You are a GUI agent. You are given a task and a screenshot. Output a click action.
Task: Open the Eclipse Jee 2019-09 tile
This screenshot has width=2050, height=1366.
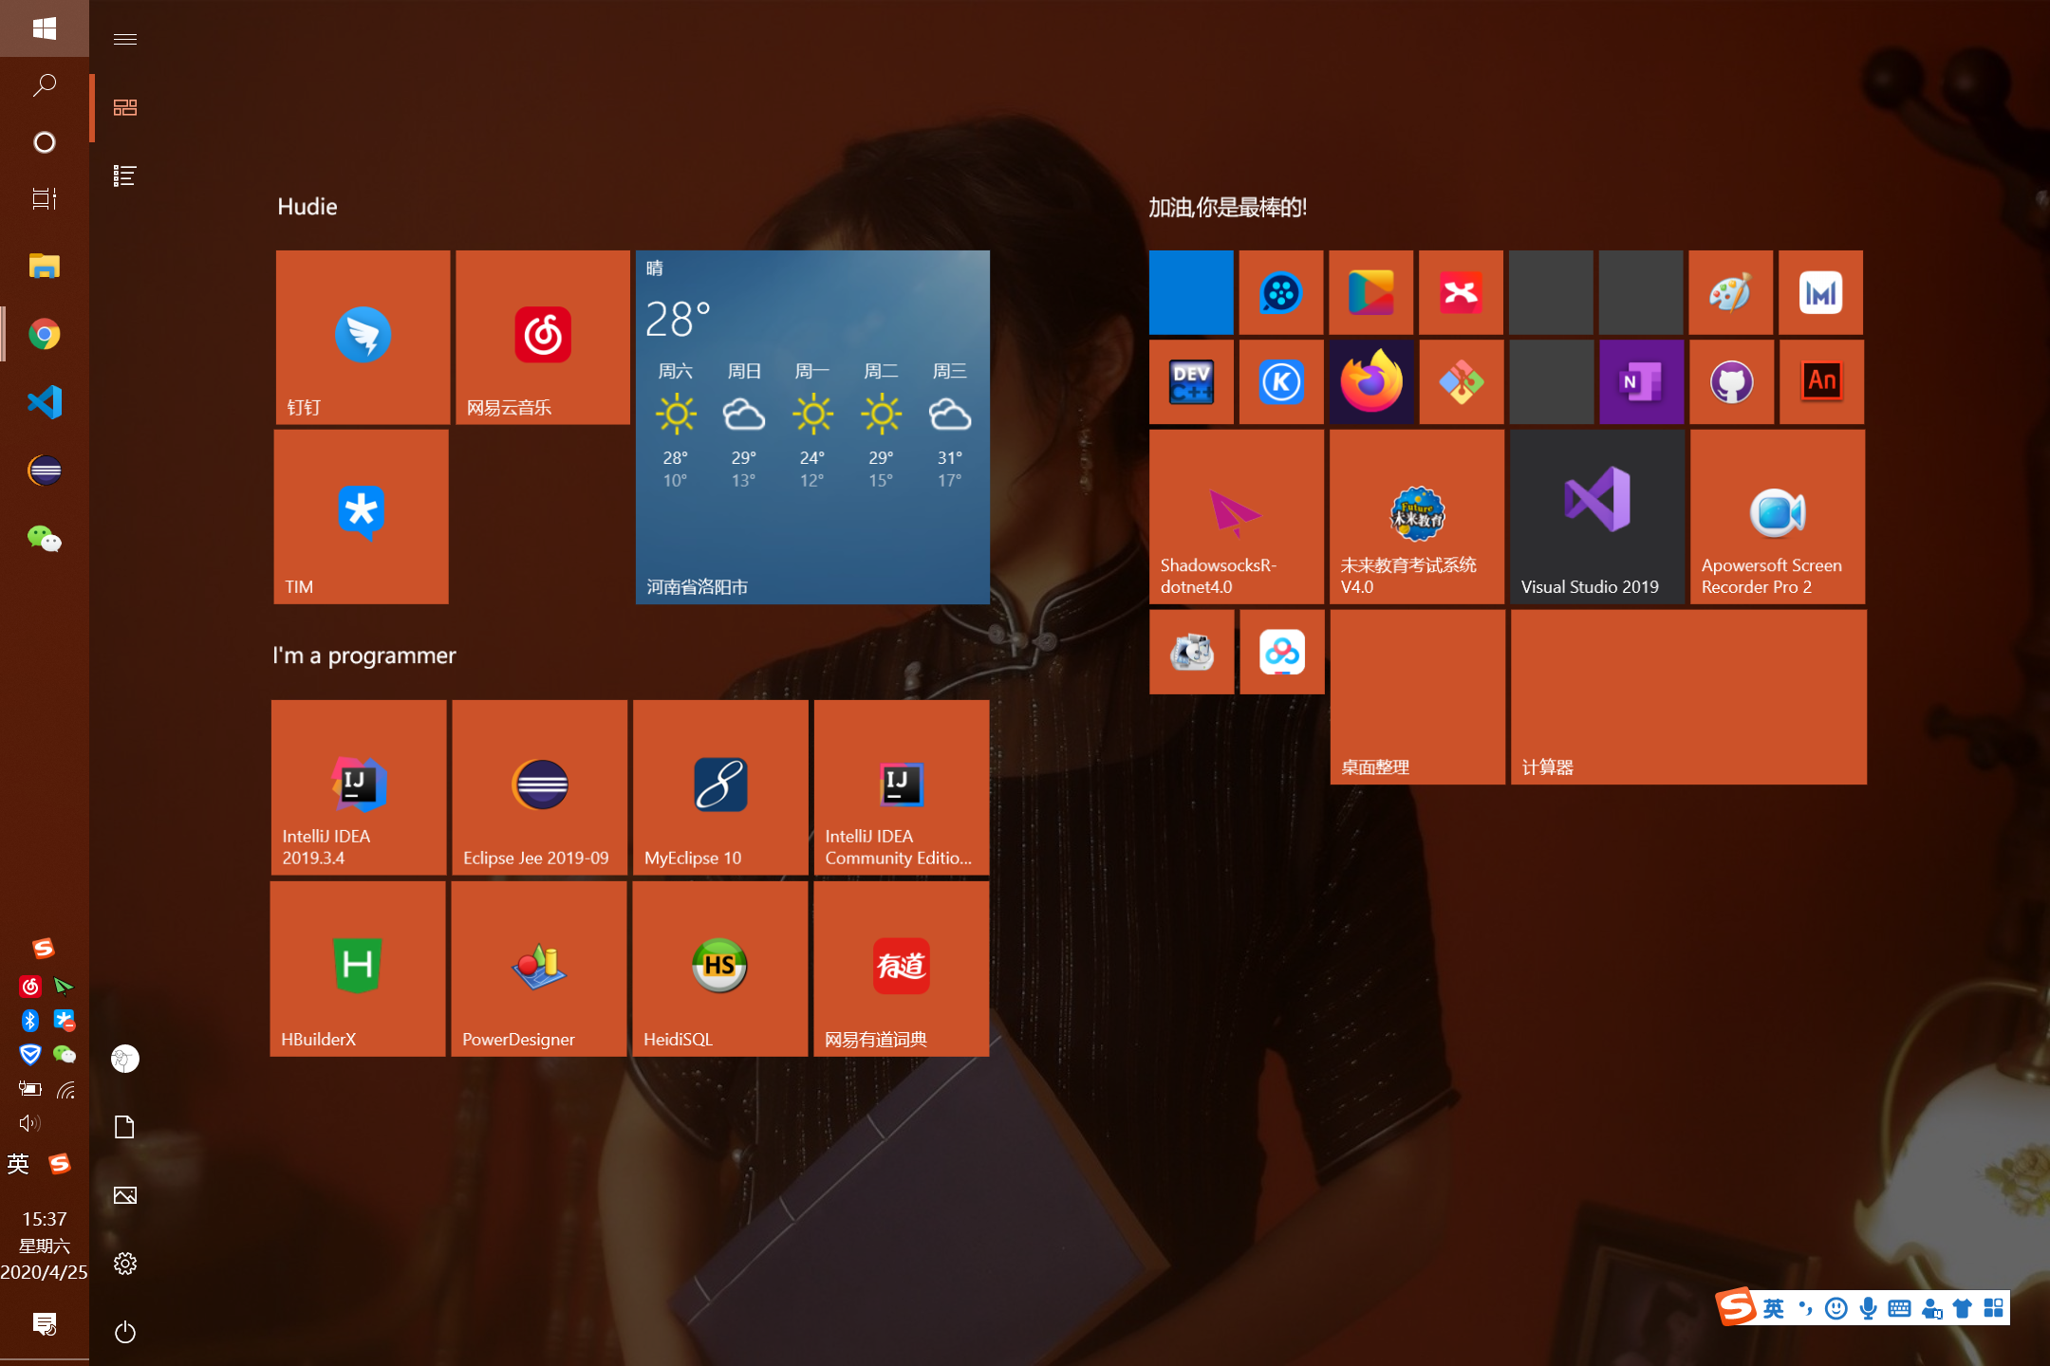(540, 787)
